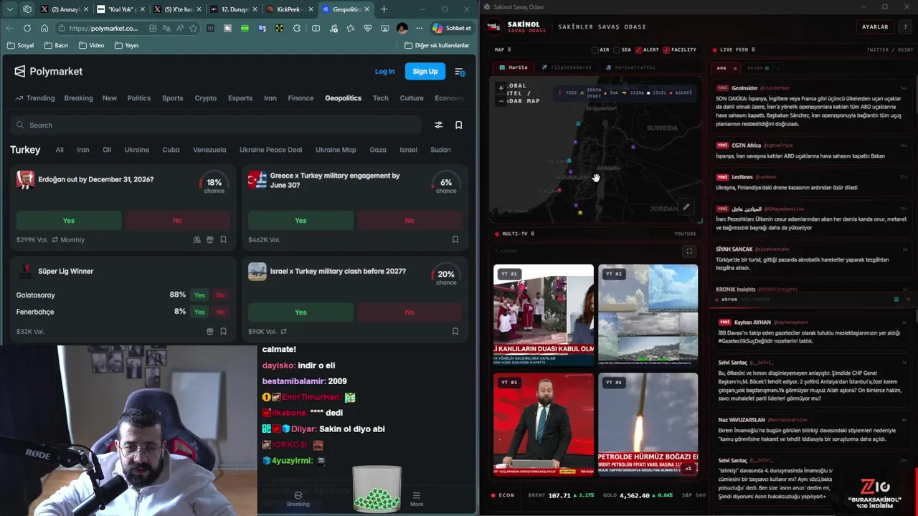The image size is (918, 516).
Task: Open YT #1 video thumbnail
Action: point(544,315)
